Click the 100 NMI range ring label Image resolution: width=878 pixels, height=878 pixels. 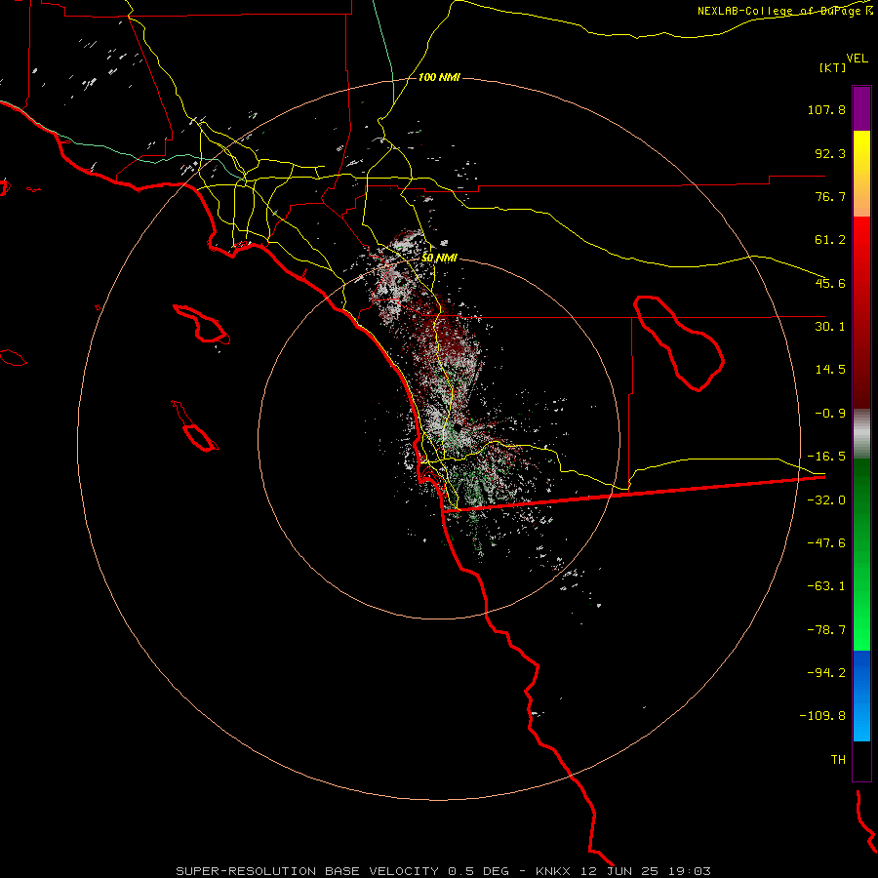439,77
